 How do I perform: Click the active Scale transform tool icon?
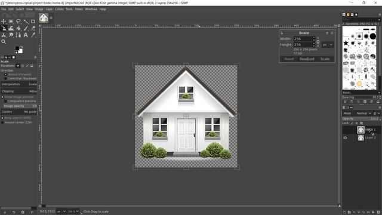click(x=4, y=28)
